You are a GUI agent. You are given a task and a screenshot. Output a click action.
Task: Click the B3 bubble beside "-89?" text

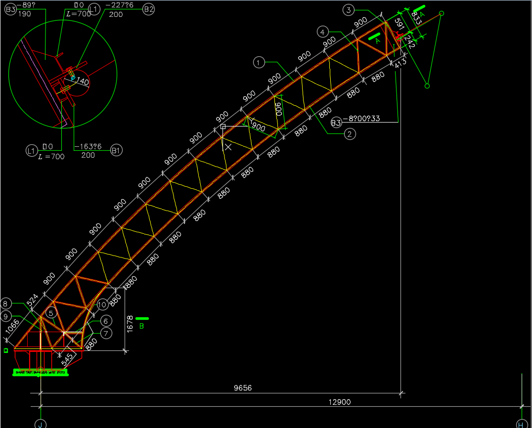10,9
